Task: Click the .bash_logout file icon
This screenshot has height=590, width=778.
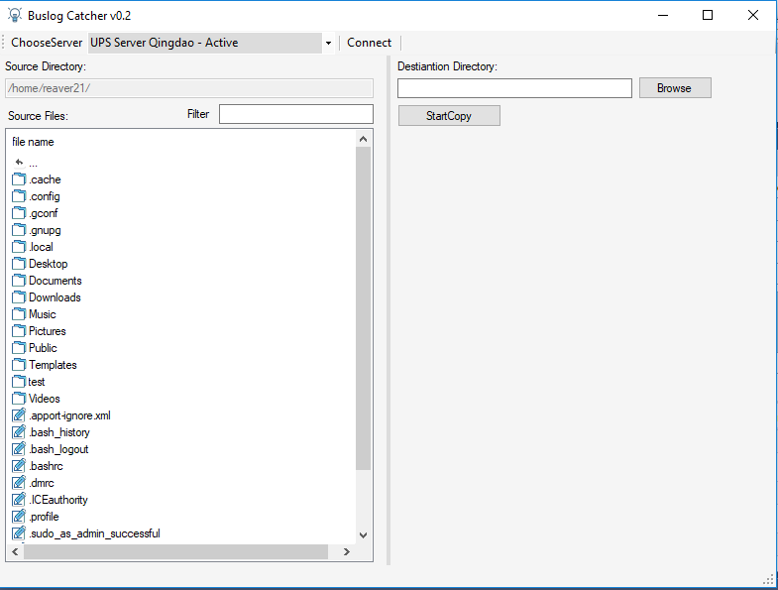Action: click(x=19, y=449)
